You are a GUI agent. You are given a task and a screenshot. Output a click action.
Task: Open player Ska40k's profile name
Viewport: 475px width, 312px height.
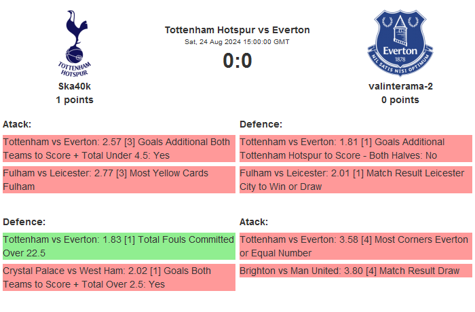(75, 86)
